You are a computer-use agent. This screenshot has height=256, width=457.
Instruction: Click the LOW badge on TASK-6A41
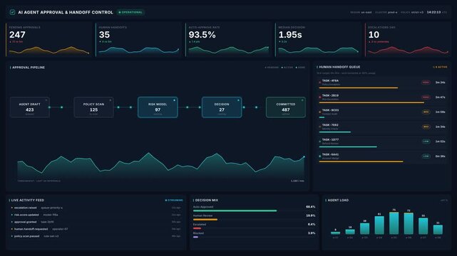426,156
